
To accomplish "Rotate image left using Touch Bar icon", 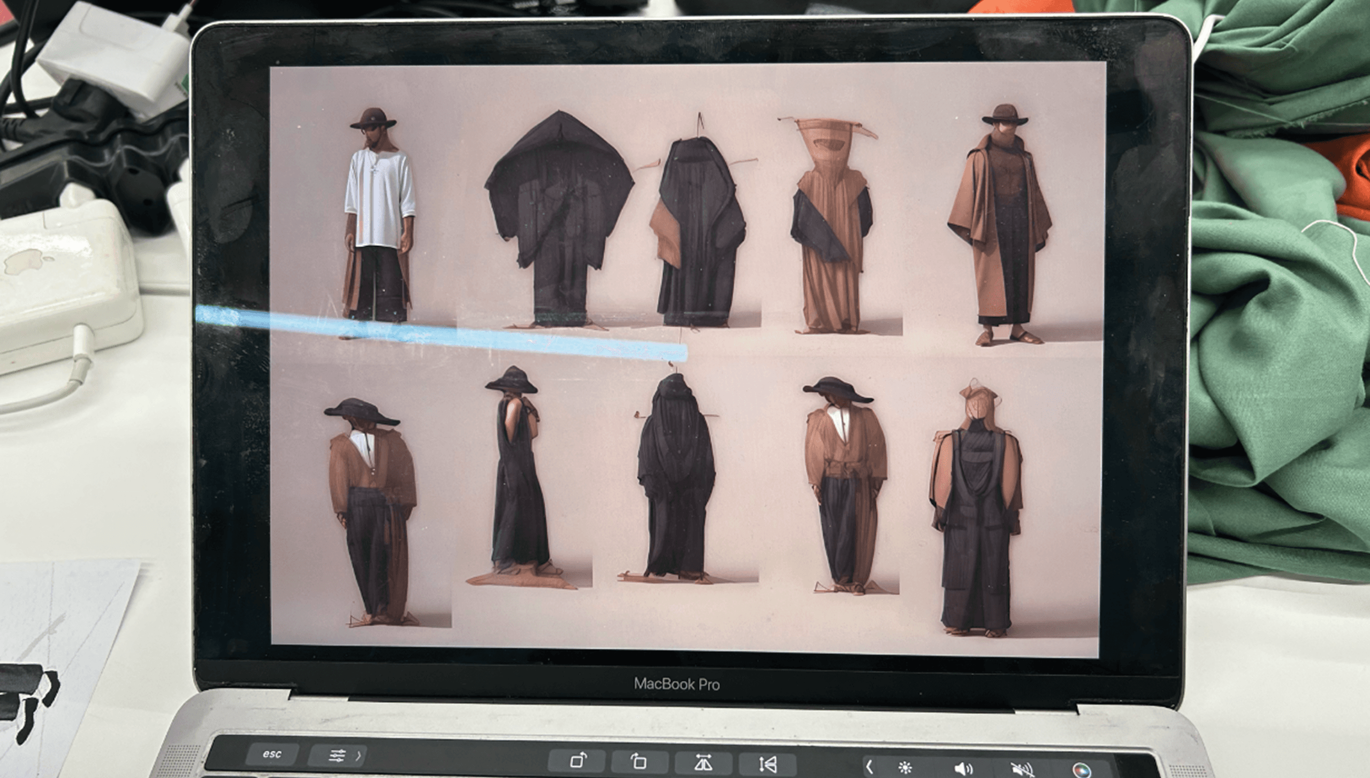I will [639, 760].
